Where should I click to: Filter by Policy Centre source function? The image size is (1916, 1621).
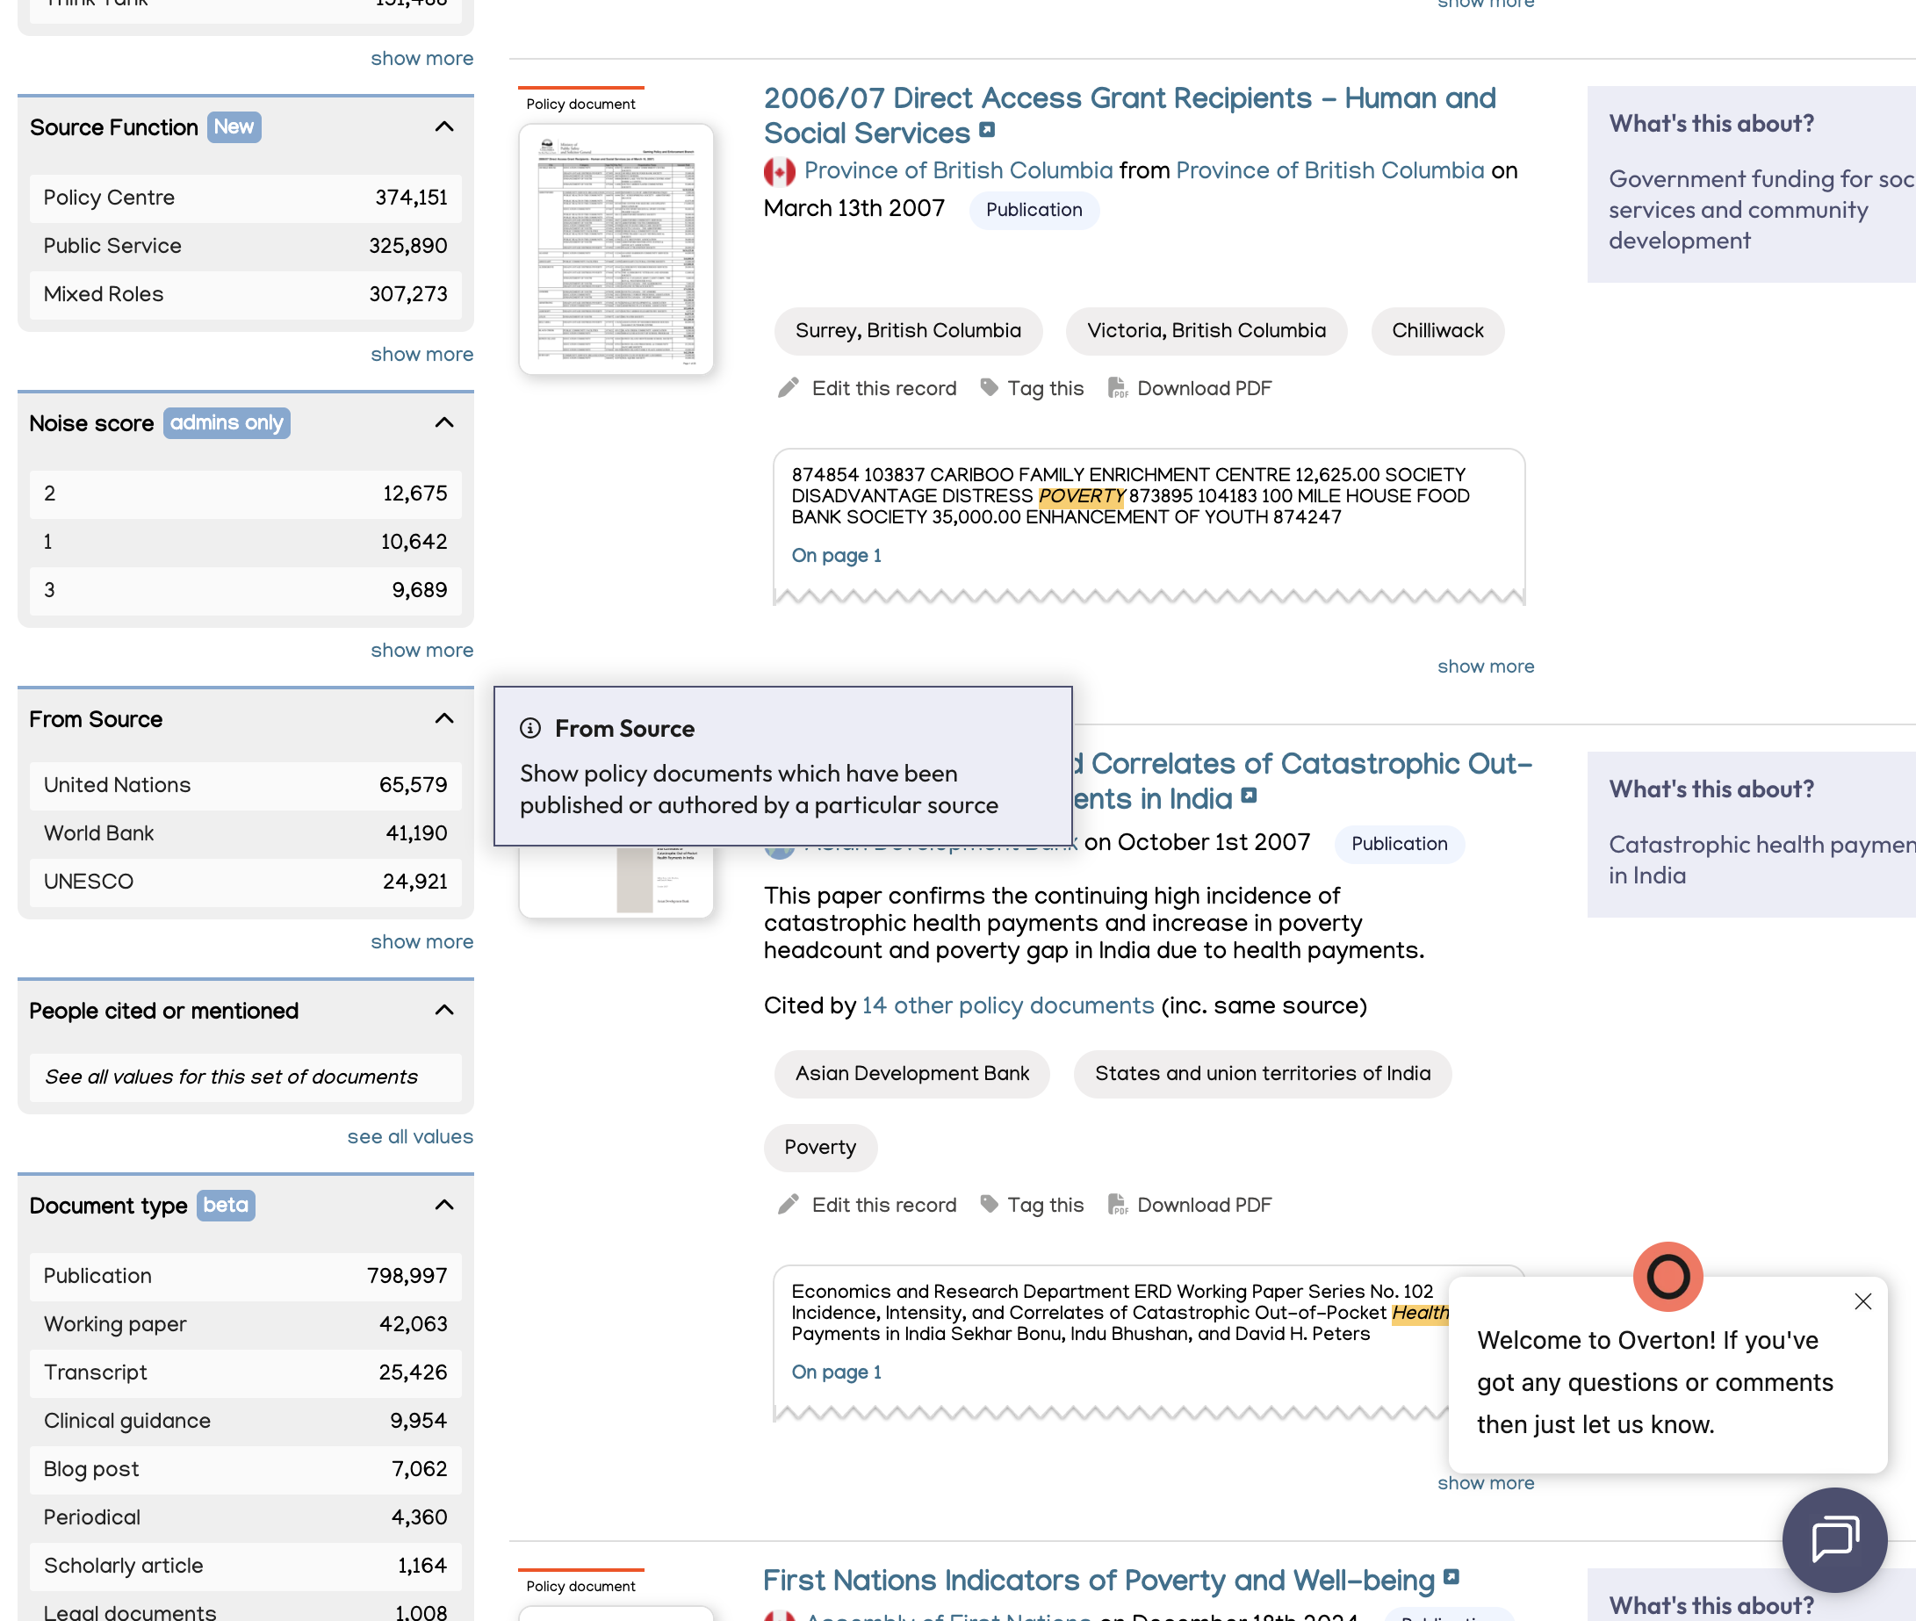[x=245, y=198]
